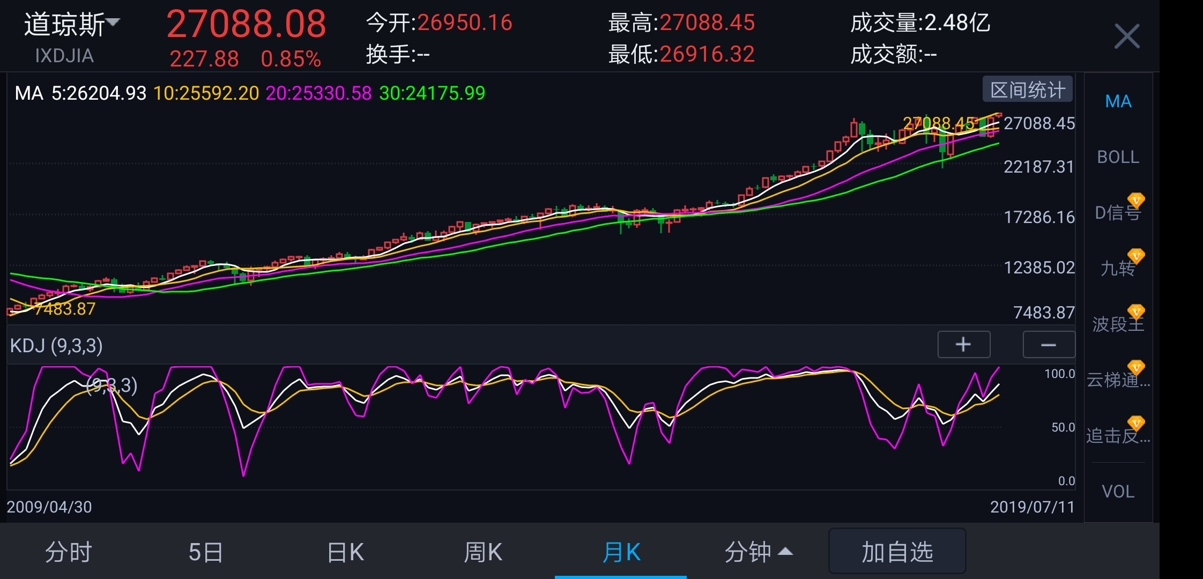Screen dimensions: 1203x579
Task: Select BOLL indicator in sidebar
Action: pos(1118,157)
